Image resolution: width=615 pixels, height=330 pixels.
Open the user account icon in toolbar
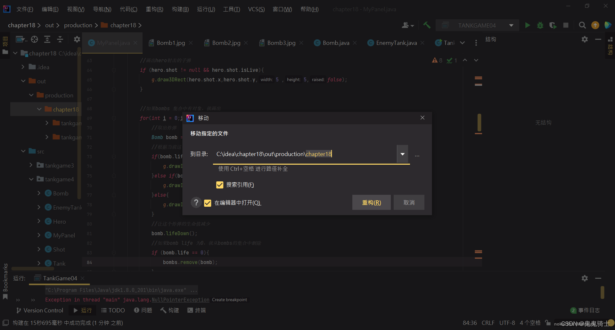coord(408,25)
